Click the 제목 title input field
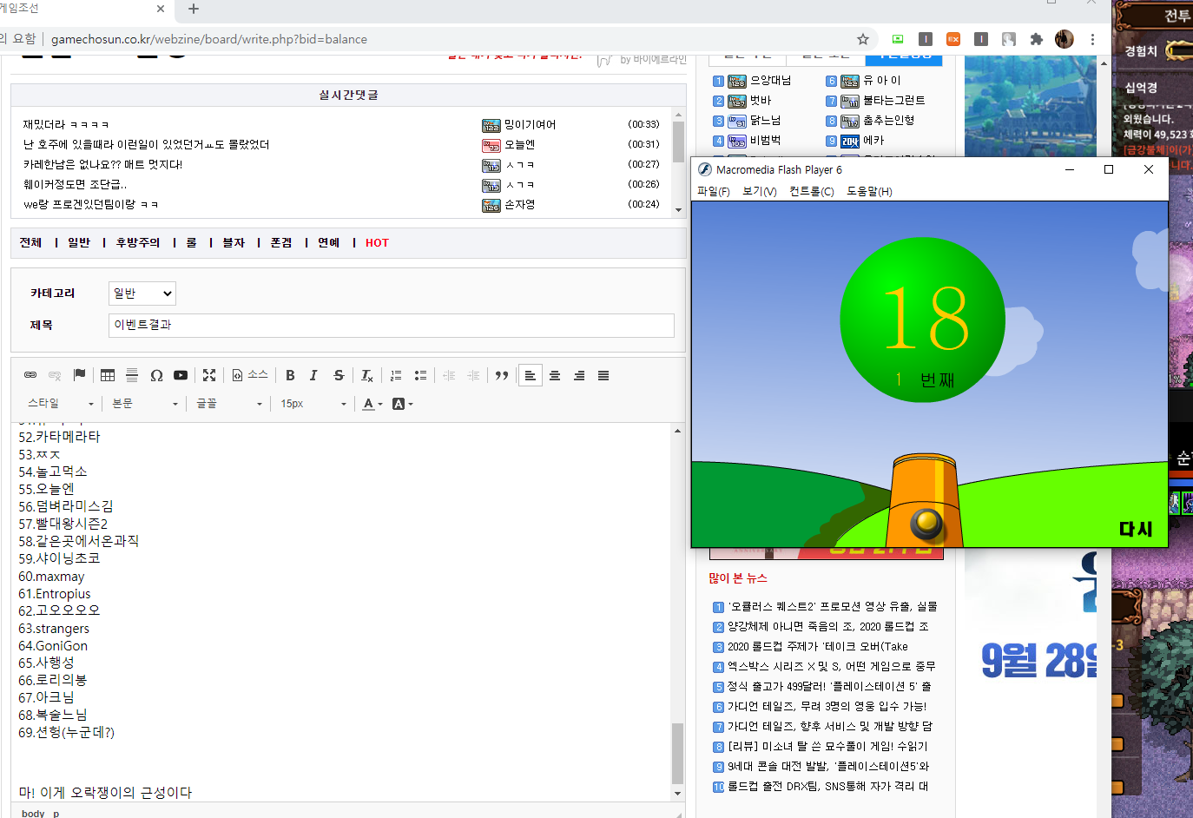Screen dimensions: 1193x818 [392, 325]
